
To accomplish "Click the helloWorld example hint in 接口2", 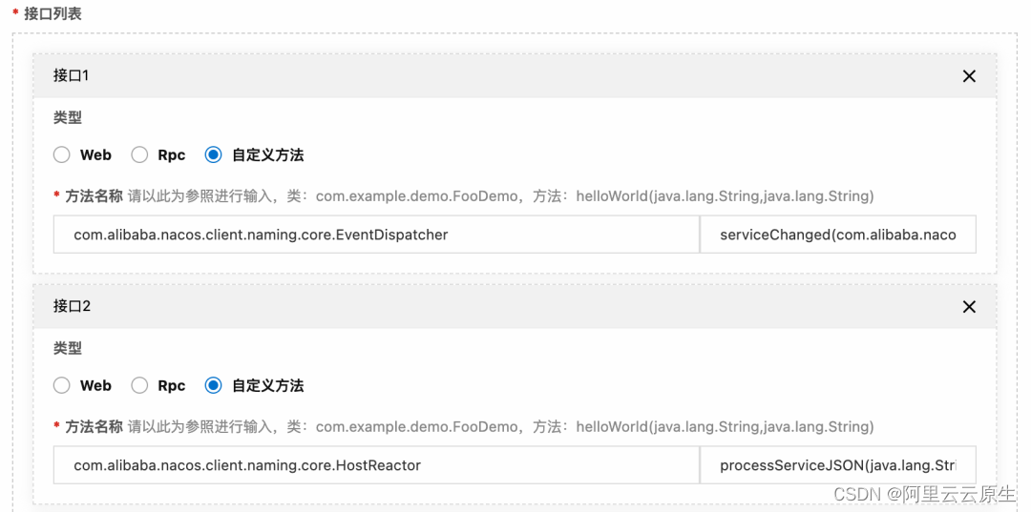I will 725,427.
